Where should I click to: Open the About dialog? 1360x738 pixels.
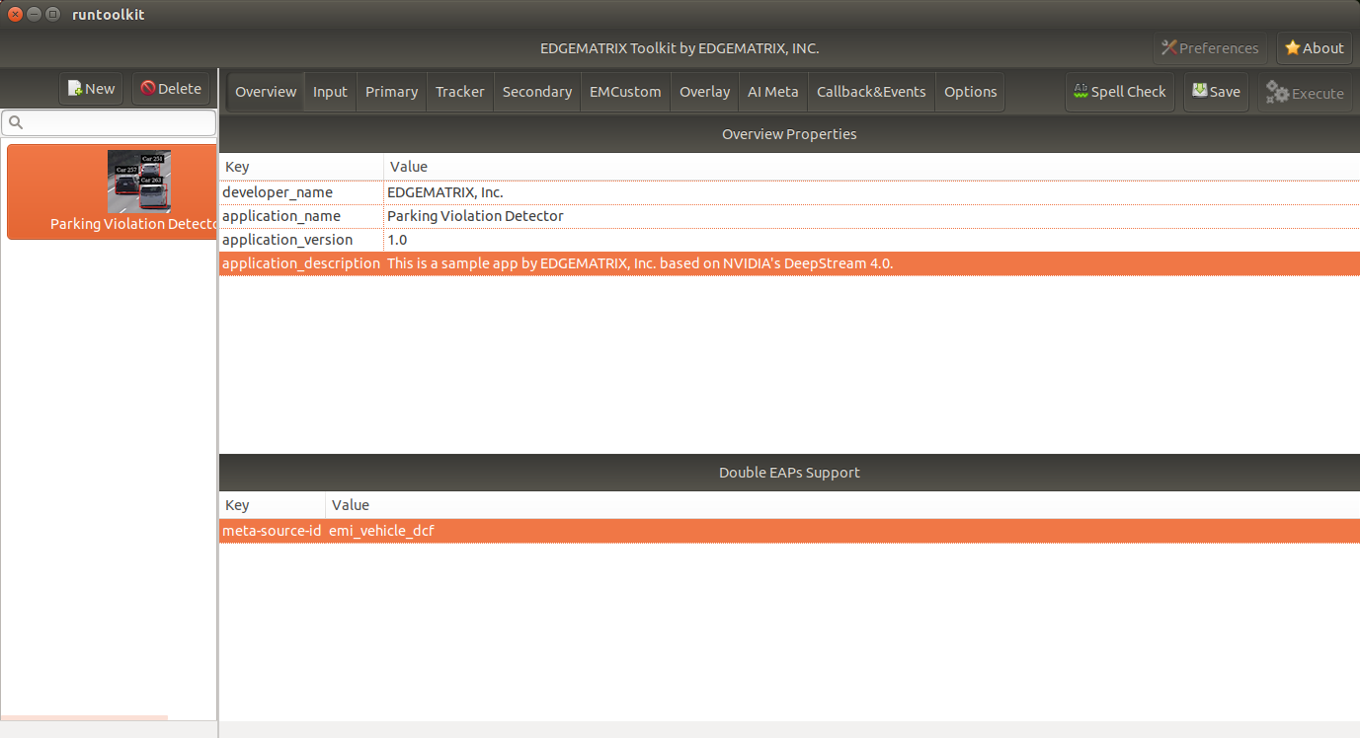[x=1315, y=48]
